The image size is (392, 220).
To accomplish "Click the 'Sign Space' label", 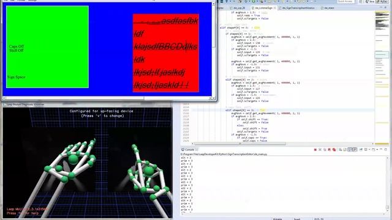I will pos(17,77).
